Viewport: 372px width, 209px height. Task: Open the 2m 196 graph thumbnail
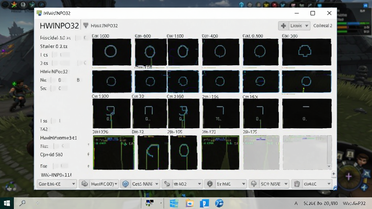221,113
